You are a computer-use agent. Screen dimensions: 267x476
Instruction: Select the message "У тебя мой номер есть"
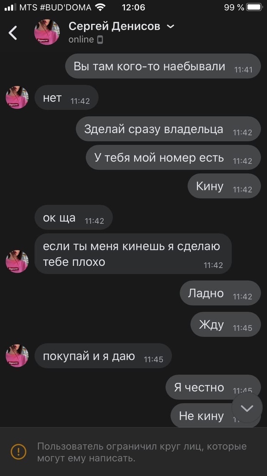click(173, 157)
